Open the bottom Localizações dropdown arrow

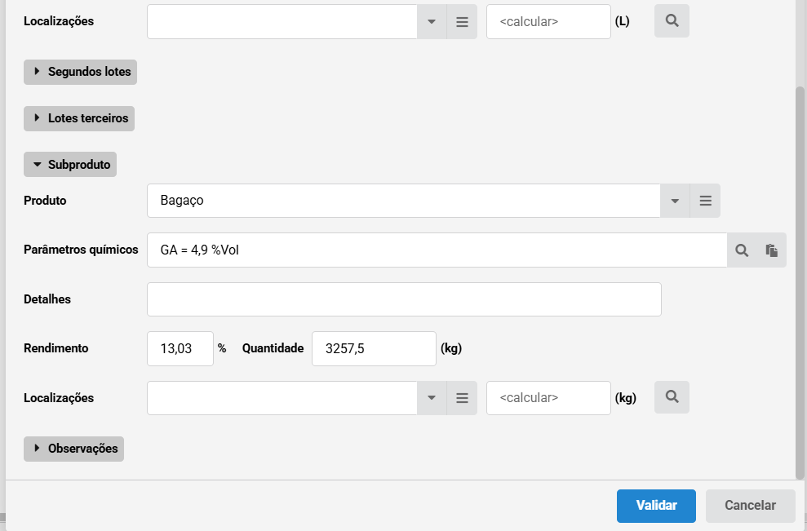coord(432,398)
